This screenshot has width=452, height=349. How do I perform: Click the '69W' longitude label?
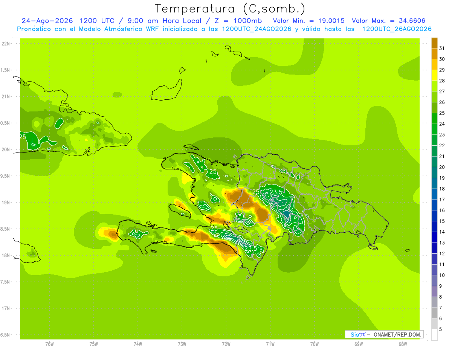click(359, 344)
